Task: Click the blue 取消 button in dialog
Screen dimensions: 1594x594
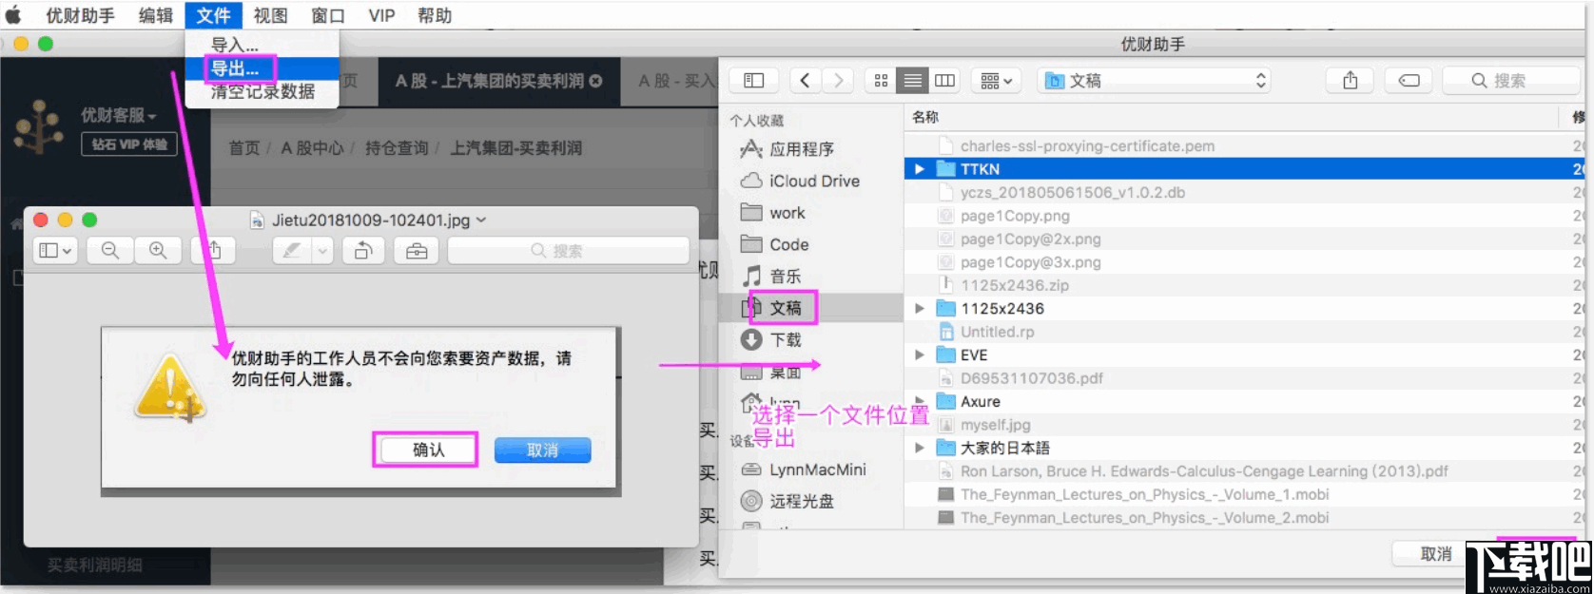Action: pos(542,450)
